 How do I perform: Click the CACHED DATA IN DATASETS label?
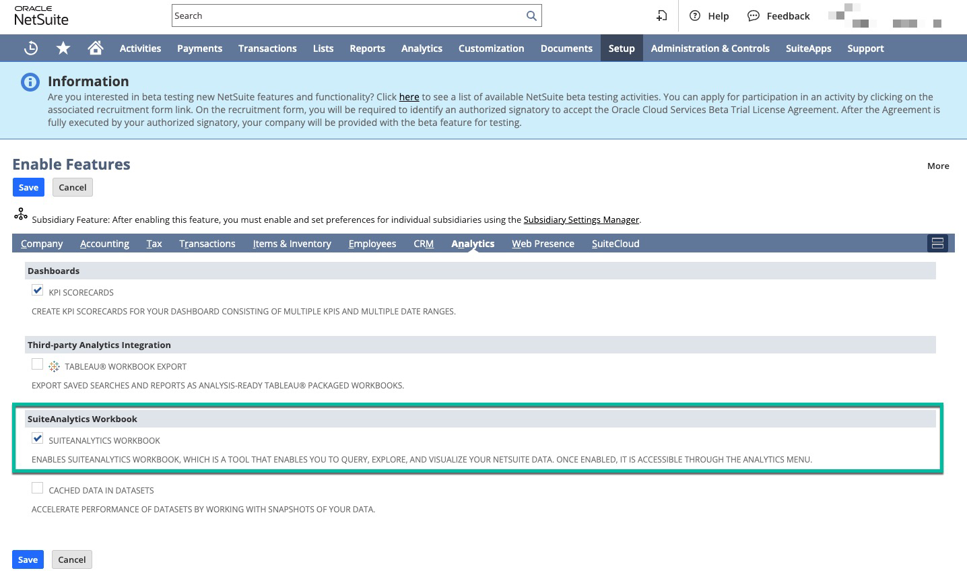(101, 490)
